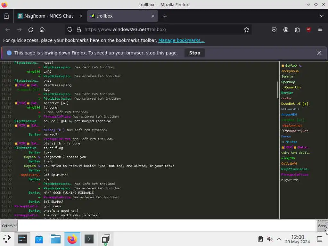
Task: Click the virtual desktops taskbar icon
Action: pos(106,239)
